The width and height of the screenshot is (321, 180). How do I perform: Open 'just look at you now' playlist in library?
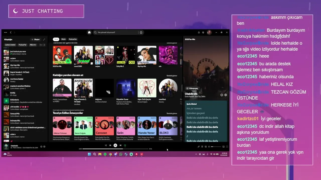[x=25, y=52]
